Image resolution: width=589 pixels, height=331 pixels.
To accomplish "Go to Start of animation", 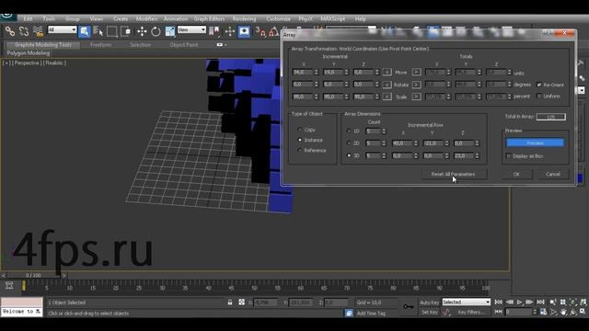I will [499, 302].
